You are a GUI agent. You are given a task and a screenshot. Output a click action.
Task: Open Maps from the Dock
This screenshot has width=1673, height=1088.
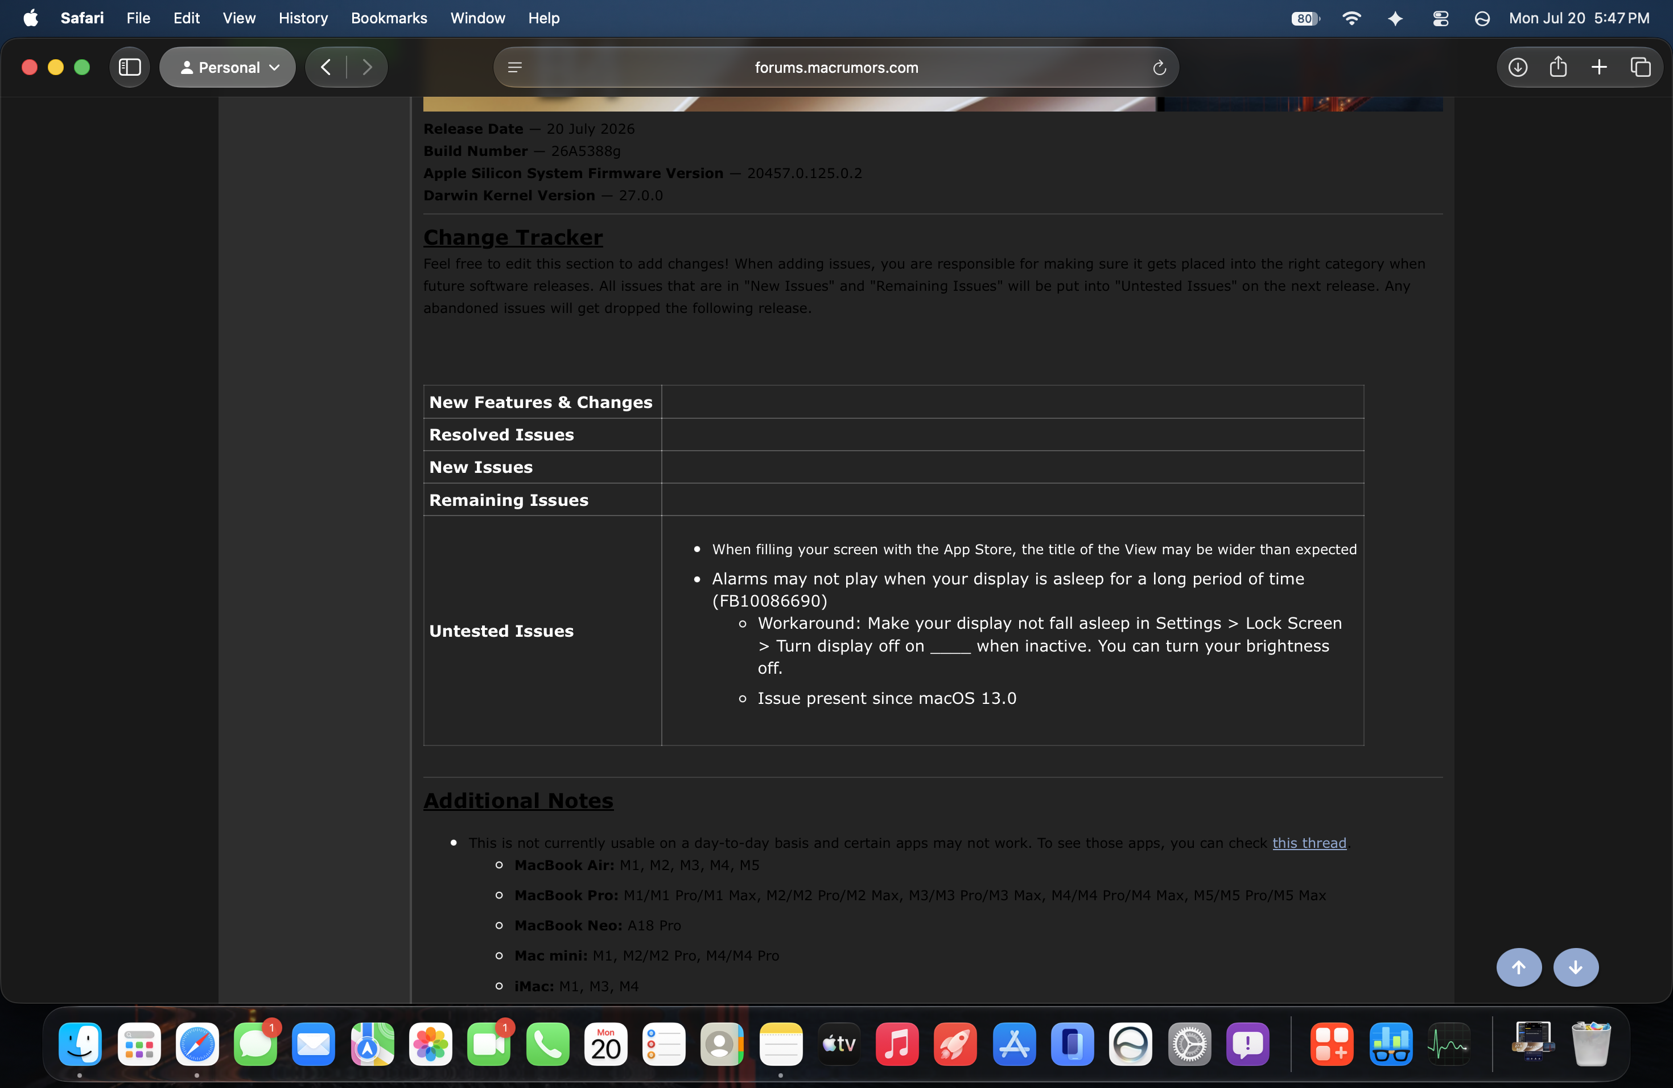(x=372, y=1044)
